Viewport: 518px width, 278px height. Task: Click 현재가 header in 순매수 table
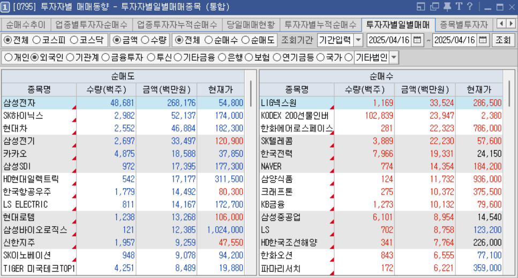pyautogui.click(x=479, y=89)
